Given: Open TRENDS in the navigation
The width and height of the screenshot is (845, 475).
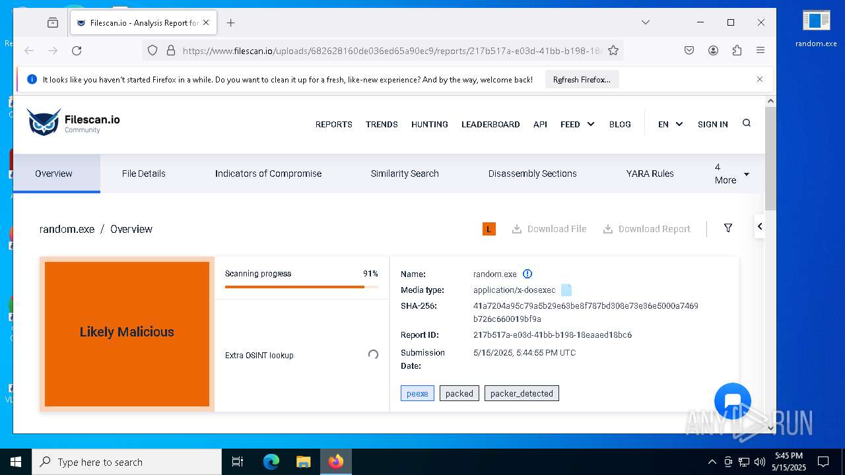Looking at the screenshot, I should pos(382,124).
